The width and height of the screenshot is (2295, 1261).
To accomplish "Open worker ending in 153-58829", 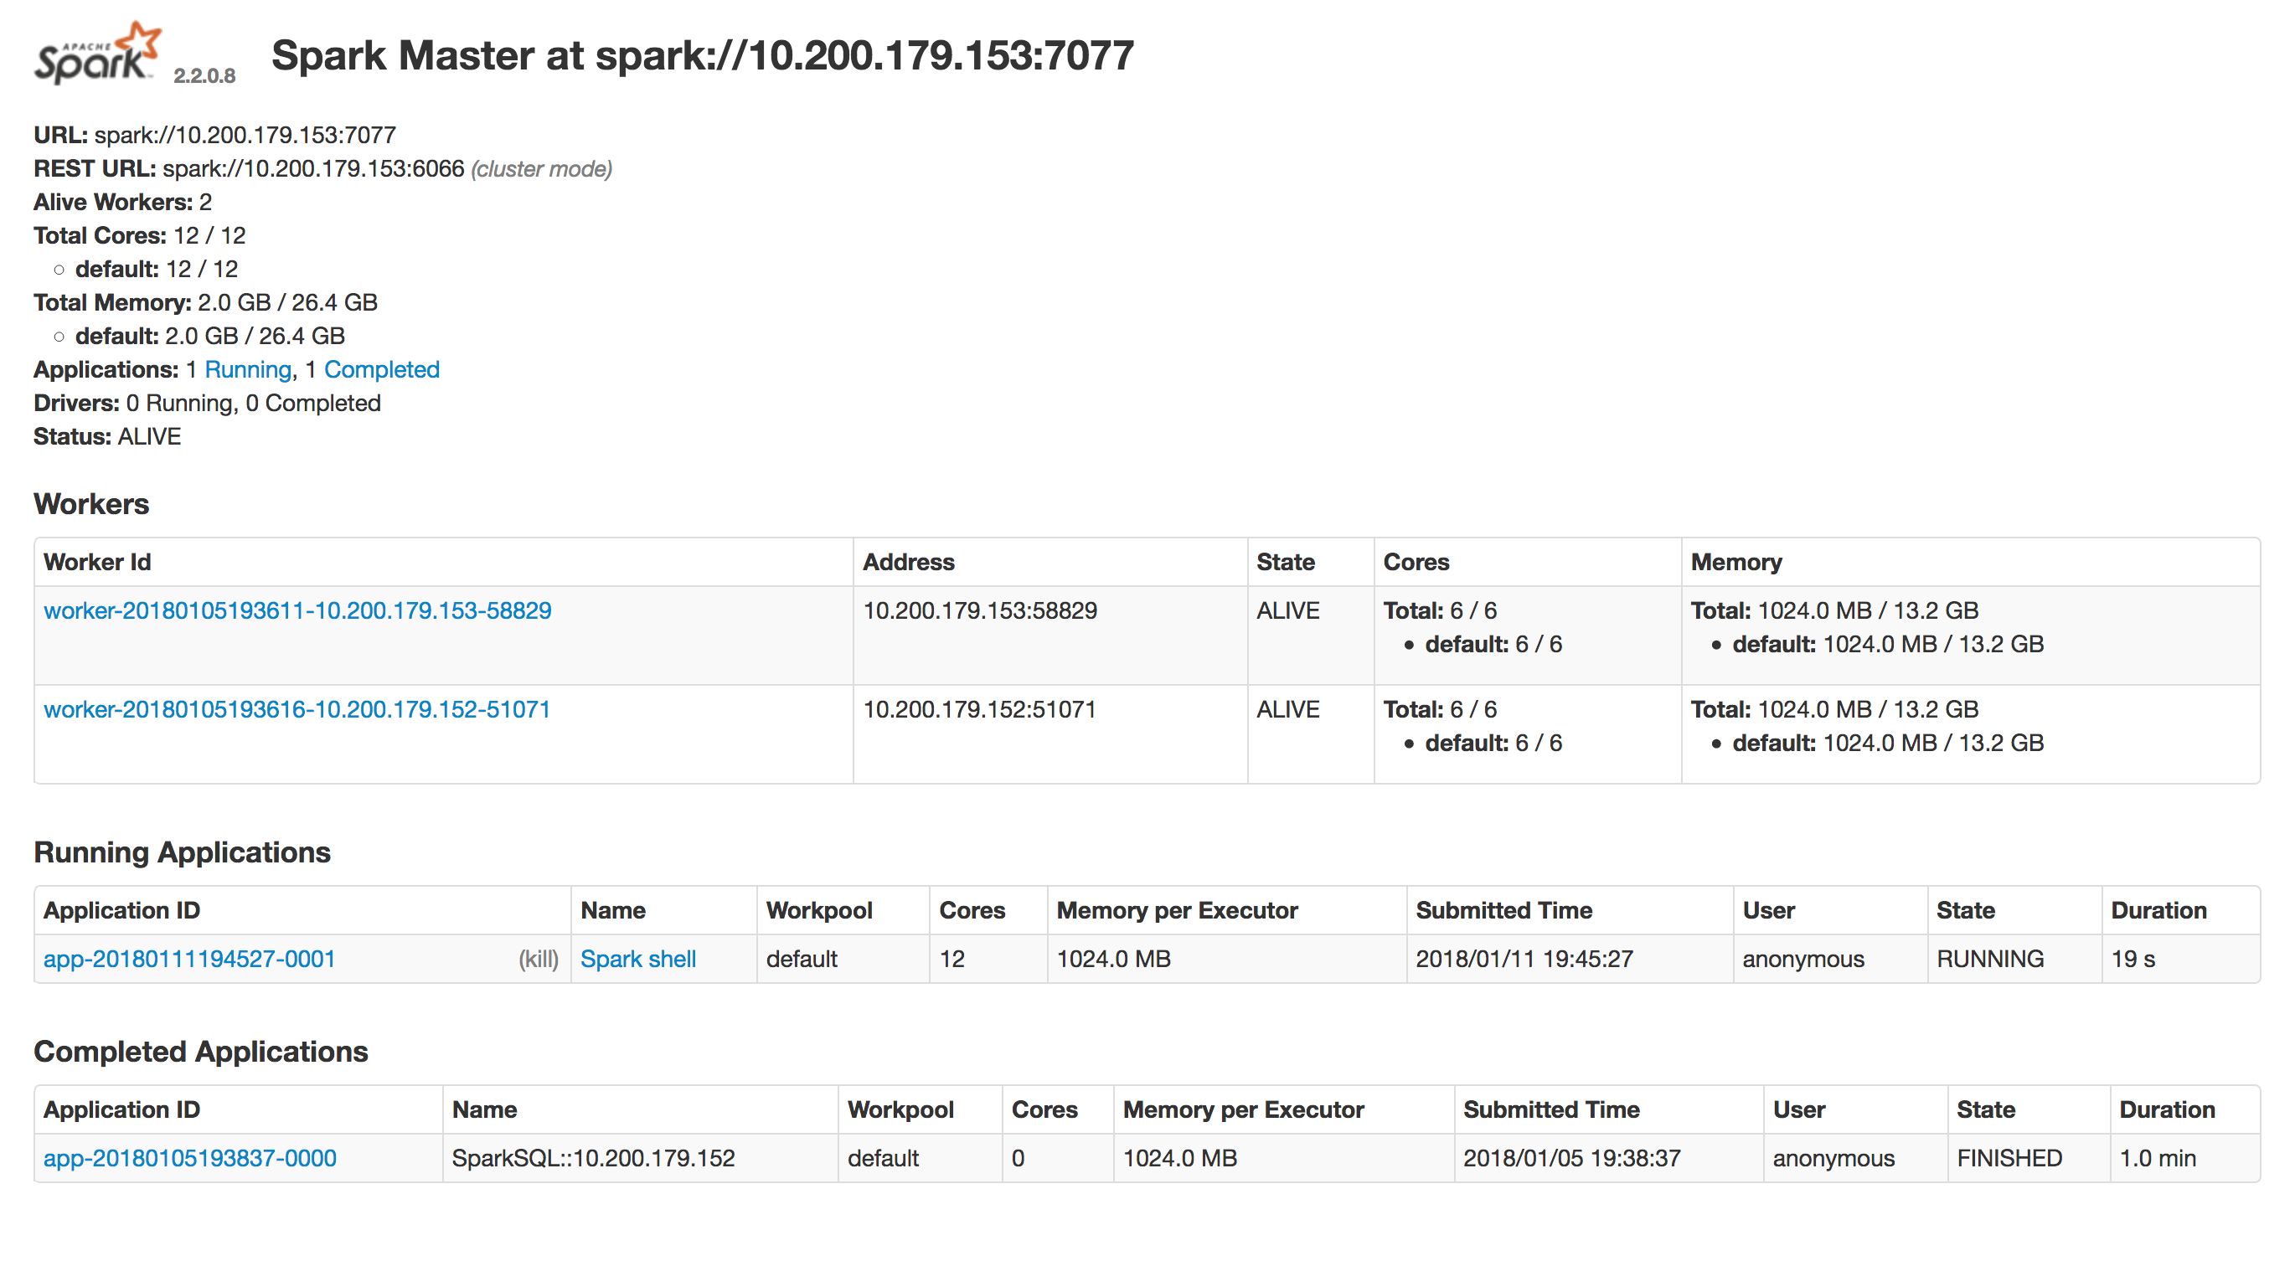I will (297, 611).
